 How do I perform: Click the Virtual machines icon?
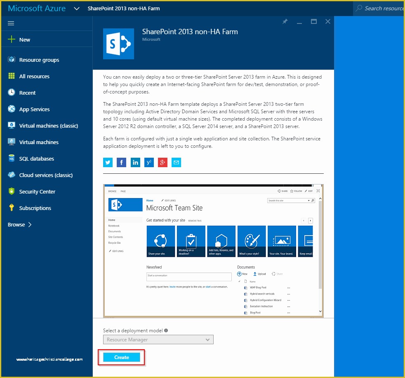pyautogui.click(x=12, y=142)
